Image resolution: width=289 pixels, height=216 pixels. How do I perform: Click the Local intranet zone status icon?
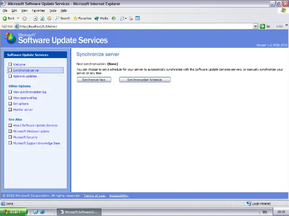coord(249,203)
